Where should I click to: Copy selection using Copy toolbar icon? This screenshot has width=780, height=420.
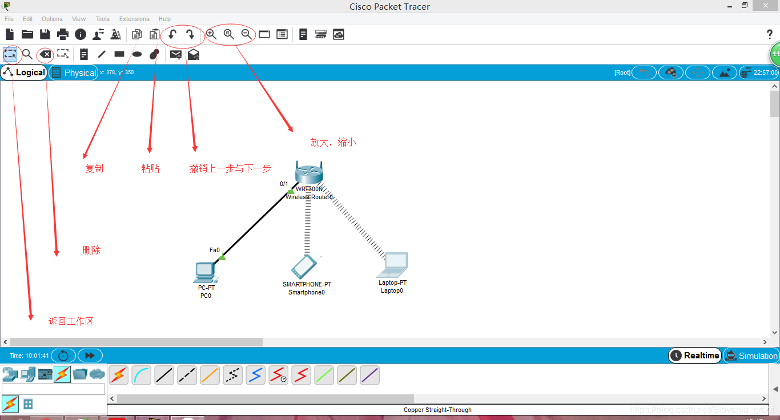[137, 34]
